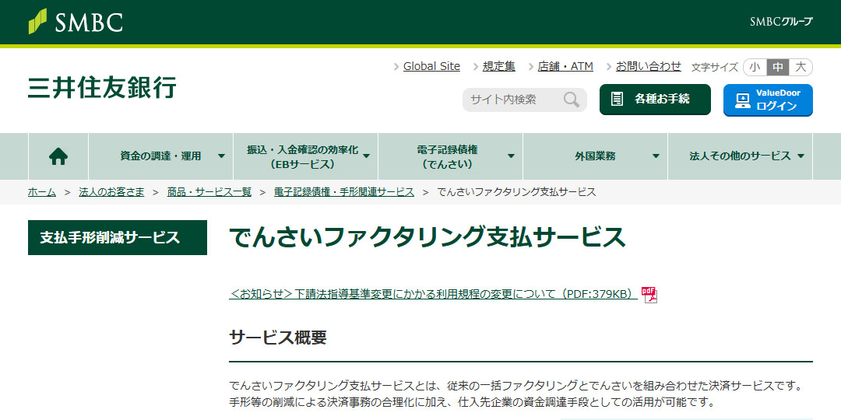Expand the 振込・入金確認の効率化 menu

coord(306,156)
